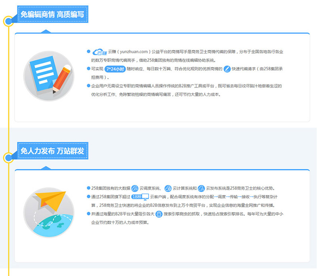Click the search engine crawler icon
Image resolution: width=317 pixels, height=276 pixels.
point(159,214)
